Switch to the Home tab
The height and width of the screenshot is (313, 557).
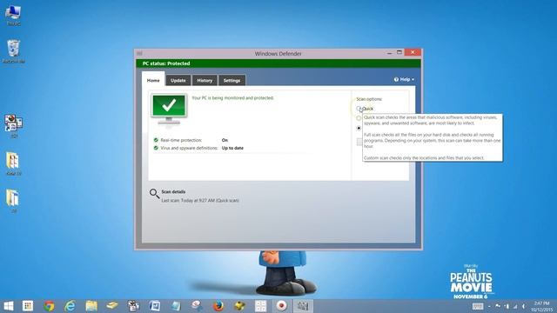[153, 79]
